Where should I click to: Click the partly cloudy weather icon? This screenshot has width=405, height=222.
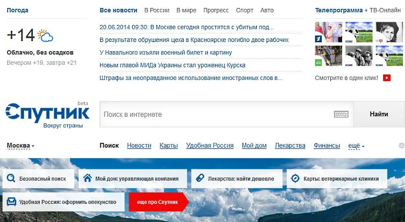45,35
